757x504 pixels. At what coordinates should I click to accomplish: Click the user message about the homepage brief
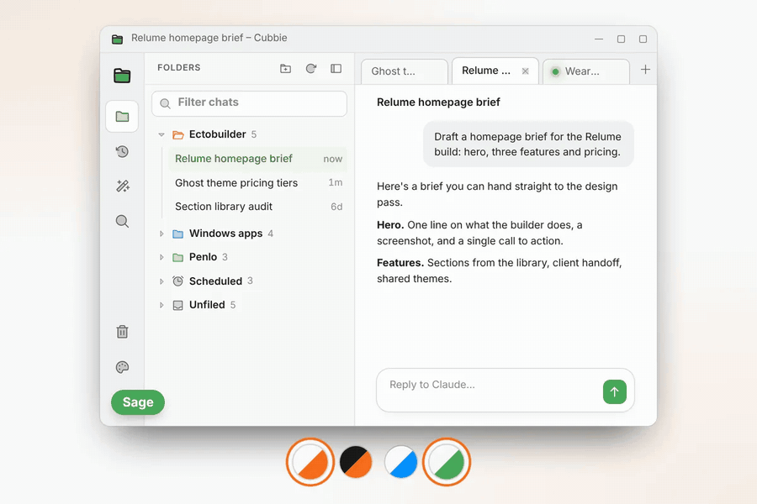(x=528, y=144)
